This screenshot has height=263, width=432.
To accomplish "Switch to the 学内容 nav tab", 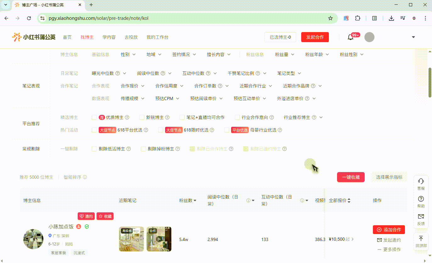I will tap(109, 37).
